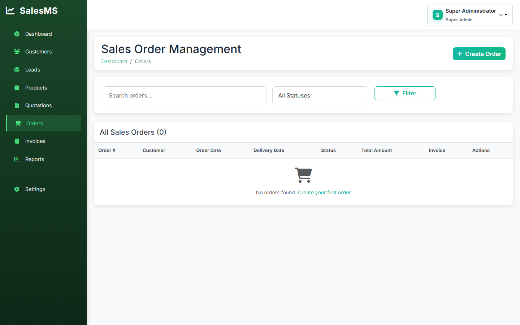Click the No orders found message
The width and height of the screenshot is (520, 325).
point(276,192)
